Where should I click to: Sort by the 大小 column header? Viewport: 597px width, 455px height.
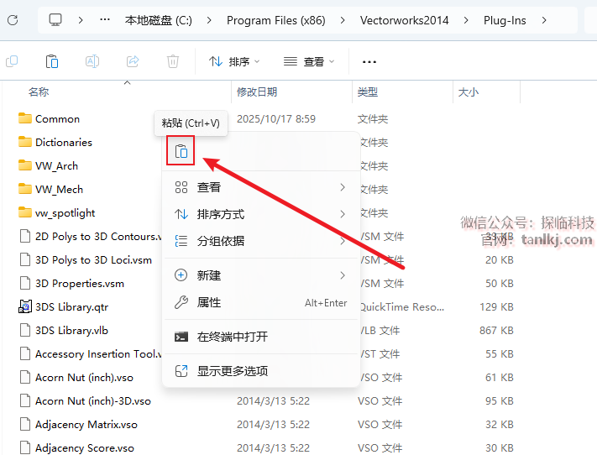point(468,92)
